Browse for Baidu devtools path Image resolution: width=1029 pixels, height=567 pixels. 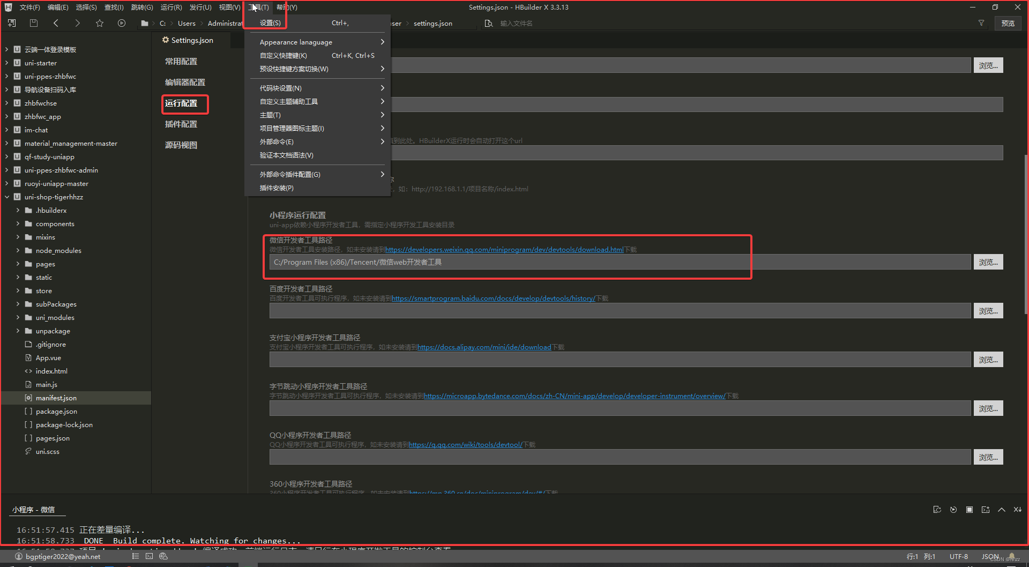coord(988,311)
